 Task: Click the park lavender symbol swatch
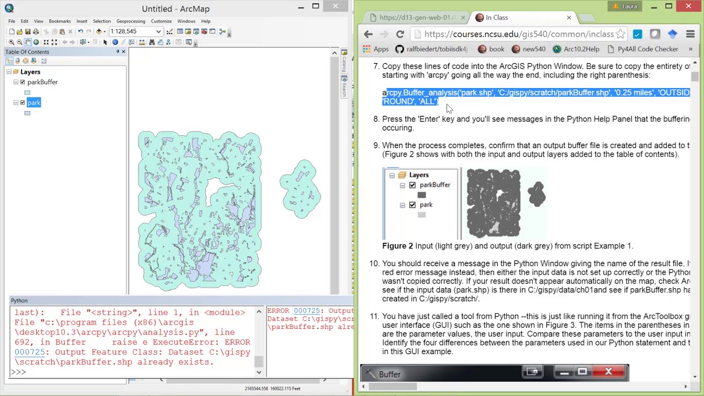coord(27,113)
